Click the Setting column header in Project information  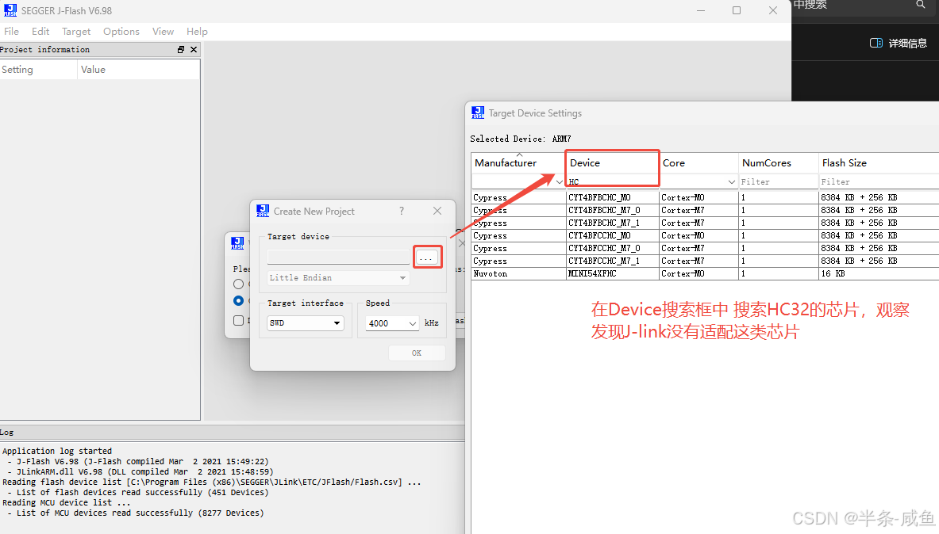(x=38, y=70)
